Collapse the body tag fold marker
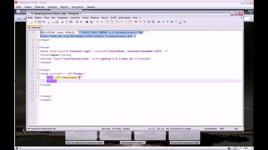 pyautogui.click(x=39, y=70)
